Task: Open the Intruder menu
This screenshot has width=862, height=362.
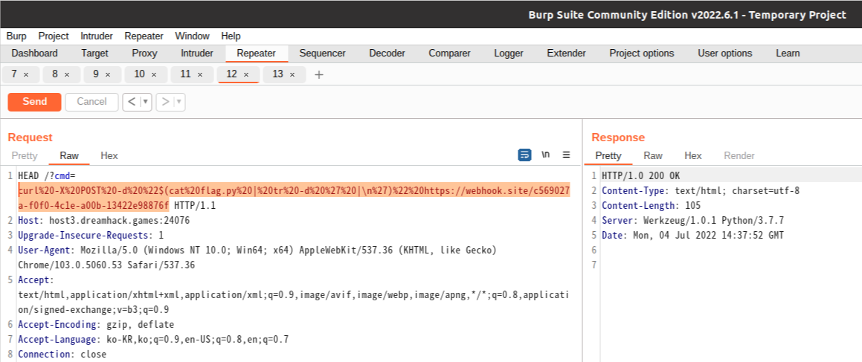Action: click(x=97, y=36)
